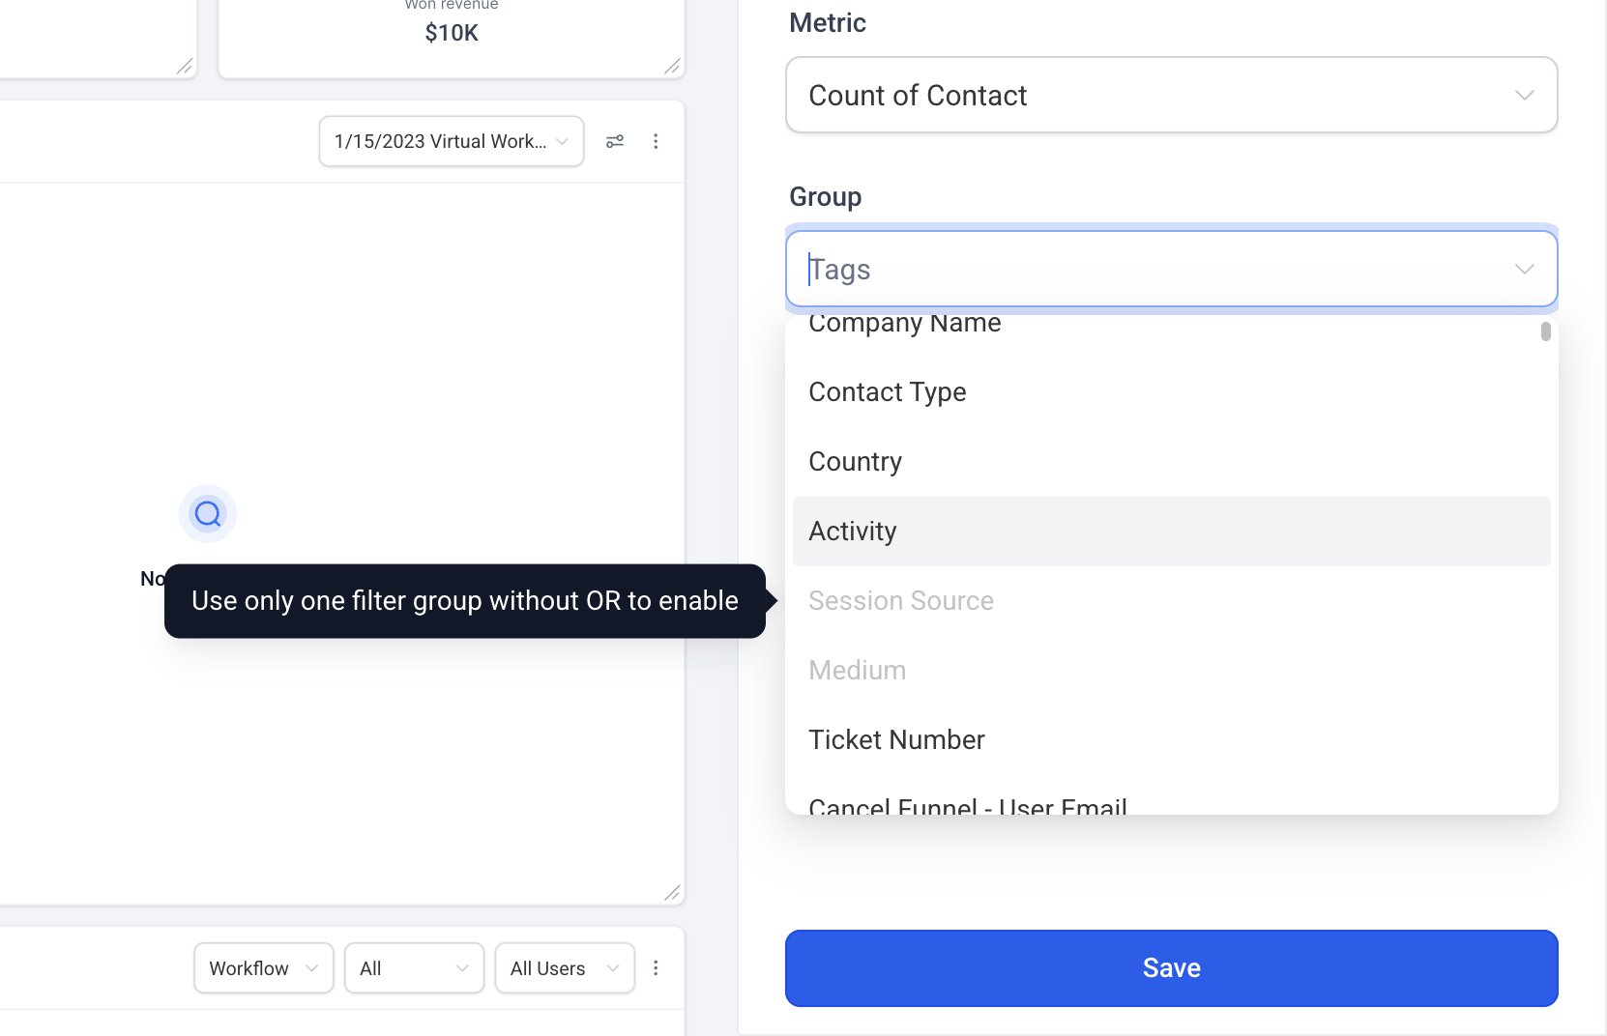Open the widget filter settings icon

pos(615,141)
